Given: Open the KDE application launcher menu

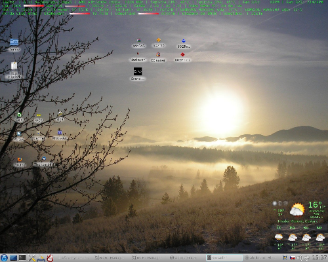Looking at the screenshot, I should (4, 258).
